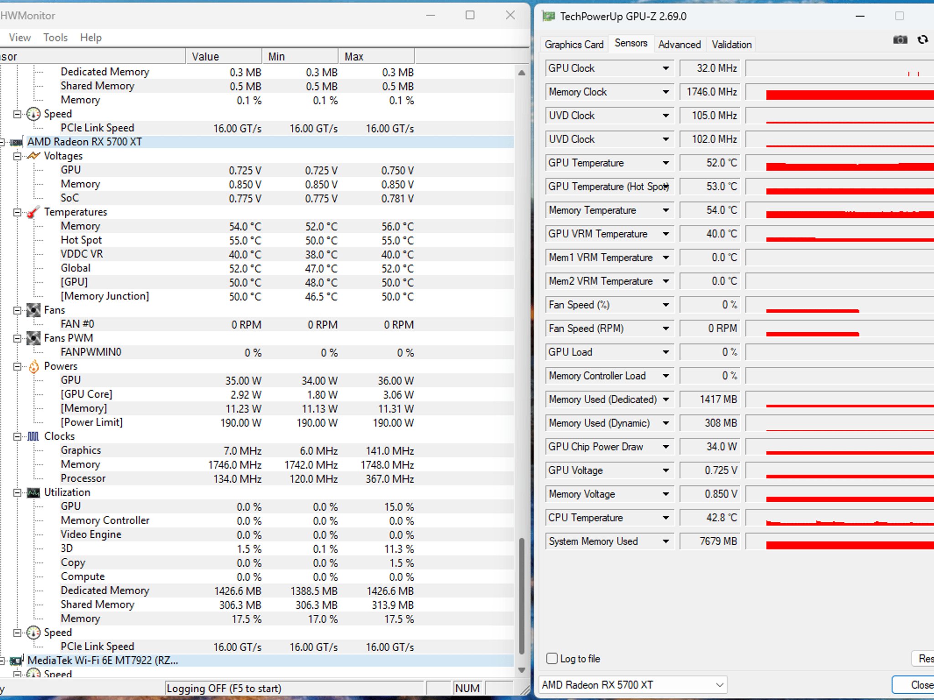Click the gauge icon beside the lower Speed node
934x700 pixels.
tap(33, 633)
